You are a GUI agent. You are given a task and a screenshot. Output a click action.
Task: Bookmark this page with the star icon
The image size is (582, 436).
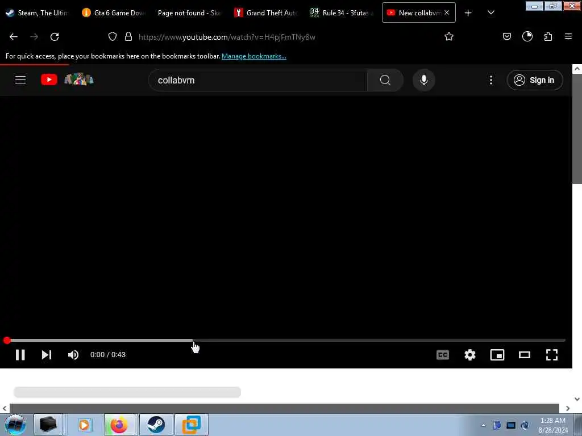click(x=449, y=36)
